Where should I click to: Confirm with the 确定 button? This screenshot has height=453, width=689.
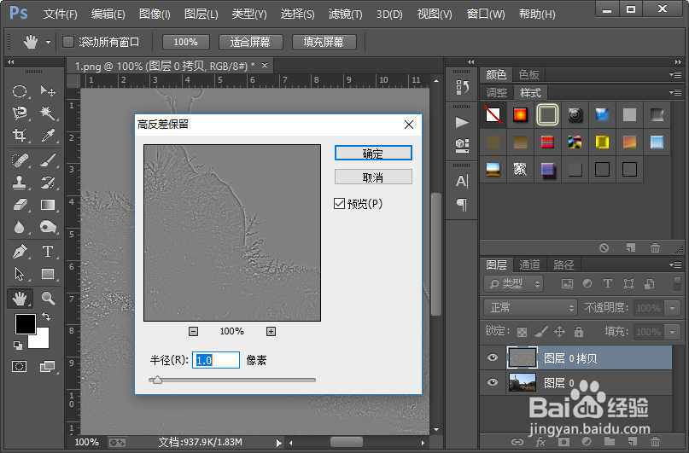(373, 154)
